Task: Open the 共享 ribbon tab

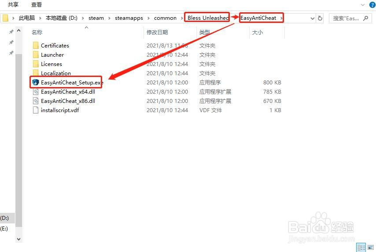Action: 13,4
